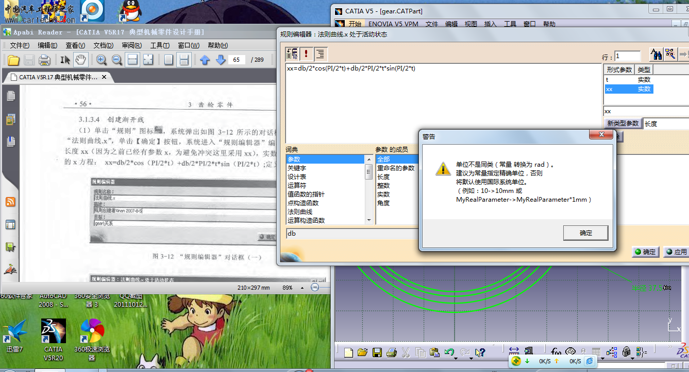Click the syntax check exclamation icon in rule editor
Image resolution: width=689 pixels, height=372 pixels.
(x=307, y=54)
